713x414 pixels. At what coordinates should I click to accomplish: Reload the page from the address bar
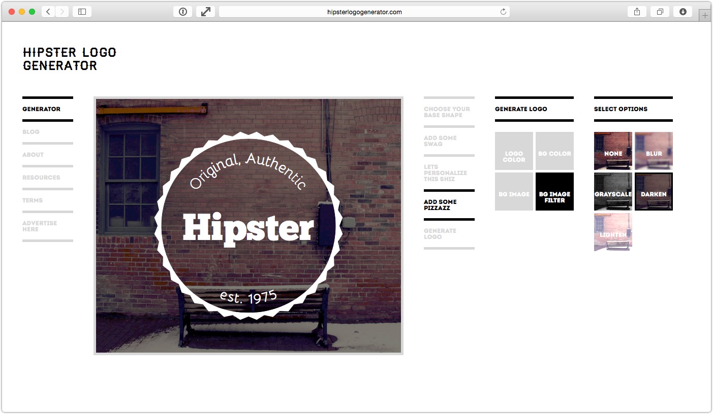[503, 11]
